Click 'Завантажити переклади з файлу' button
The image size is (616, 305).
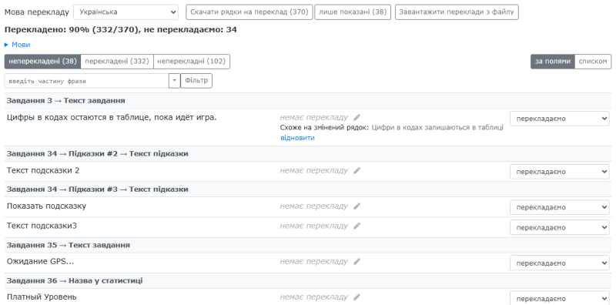click(457, 12)
